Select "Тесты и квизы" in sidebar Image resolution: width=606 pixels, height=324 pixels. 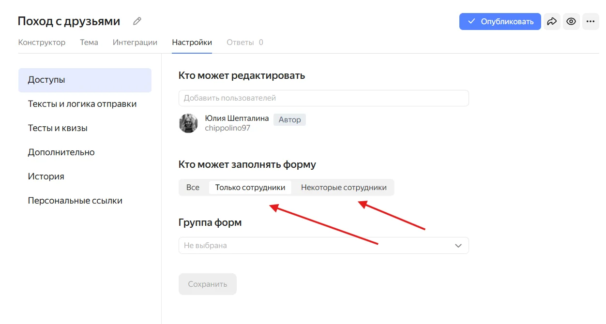(x=58, y=128)
